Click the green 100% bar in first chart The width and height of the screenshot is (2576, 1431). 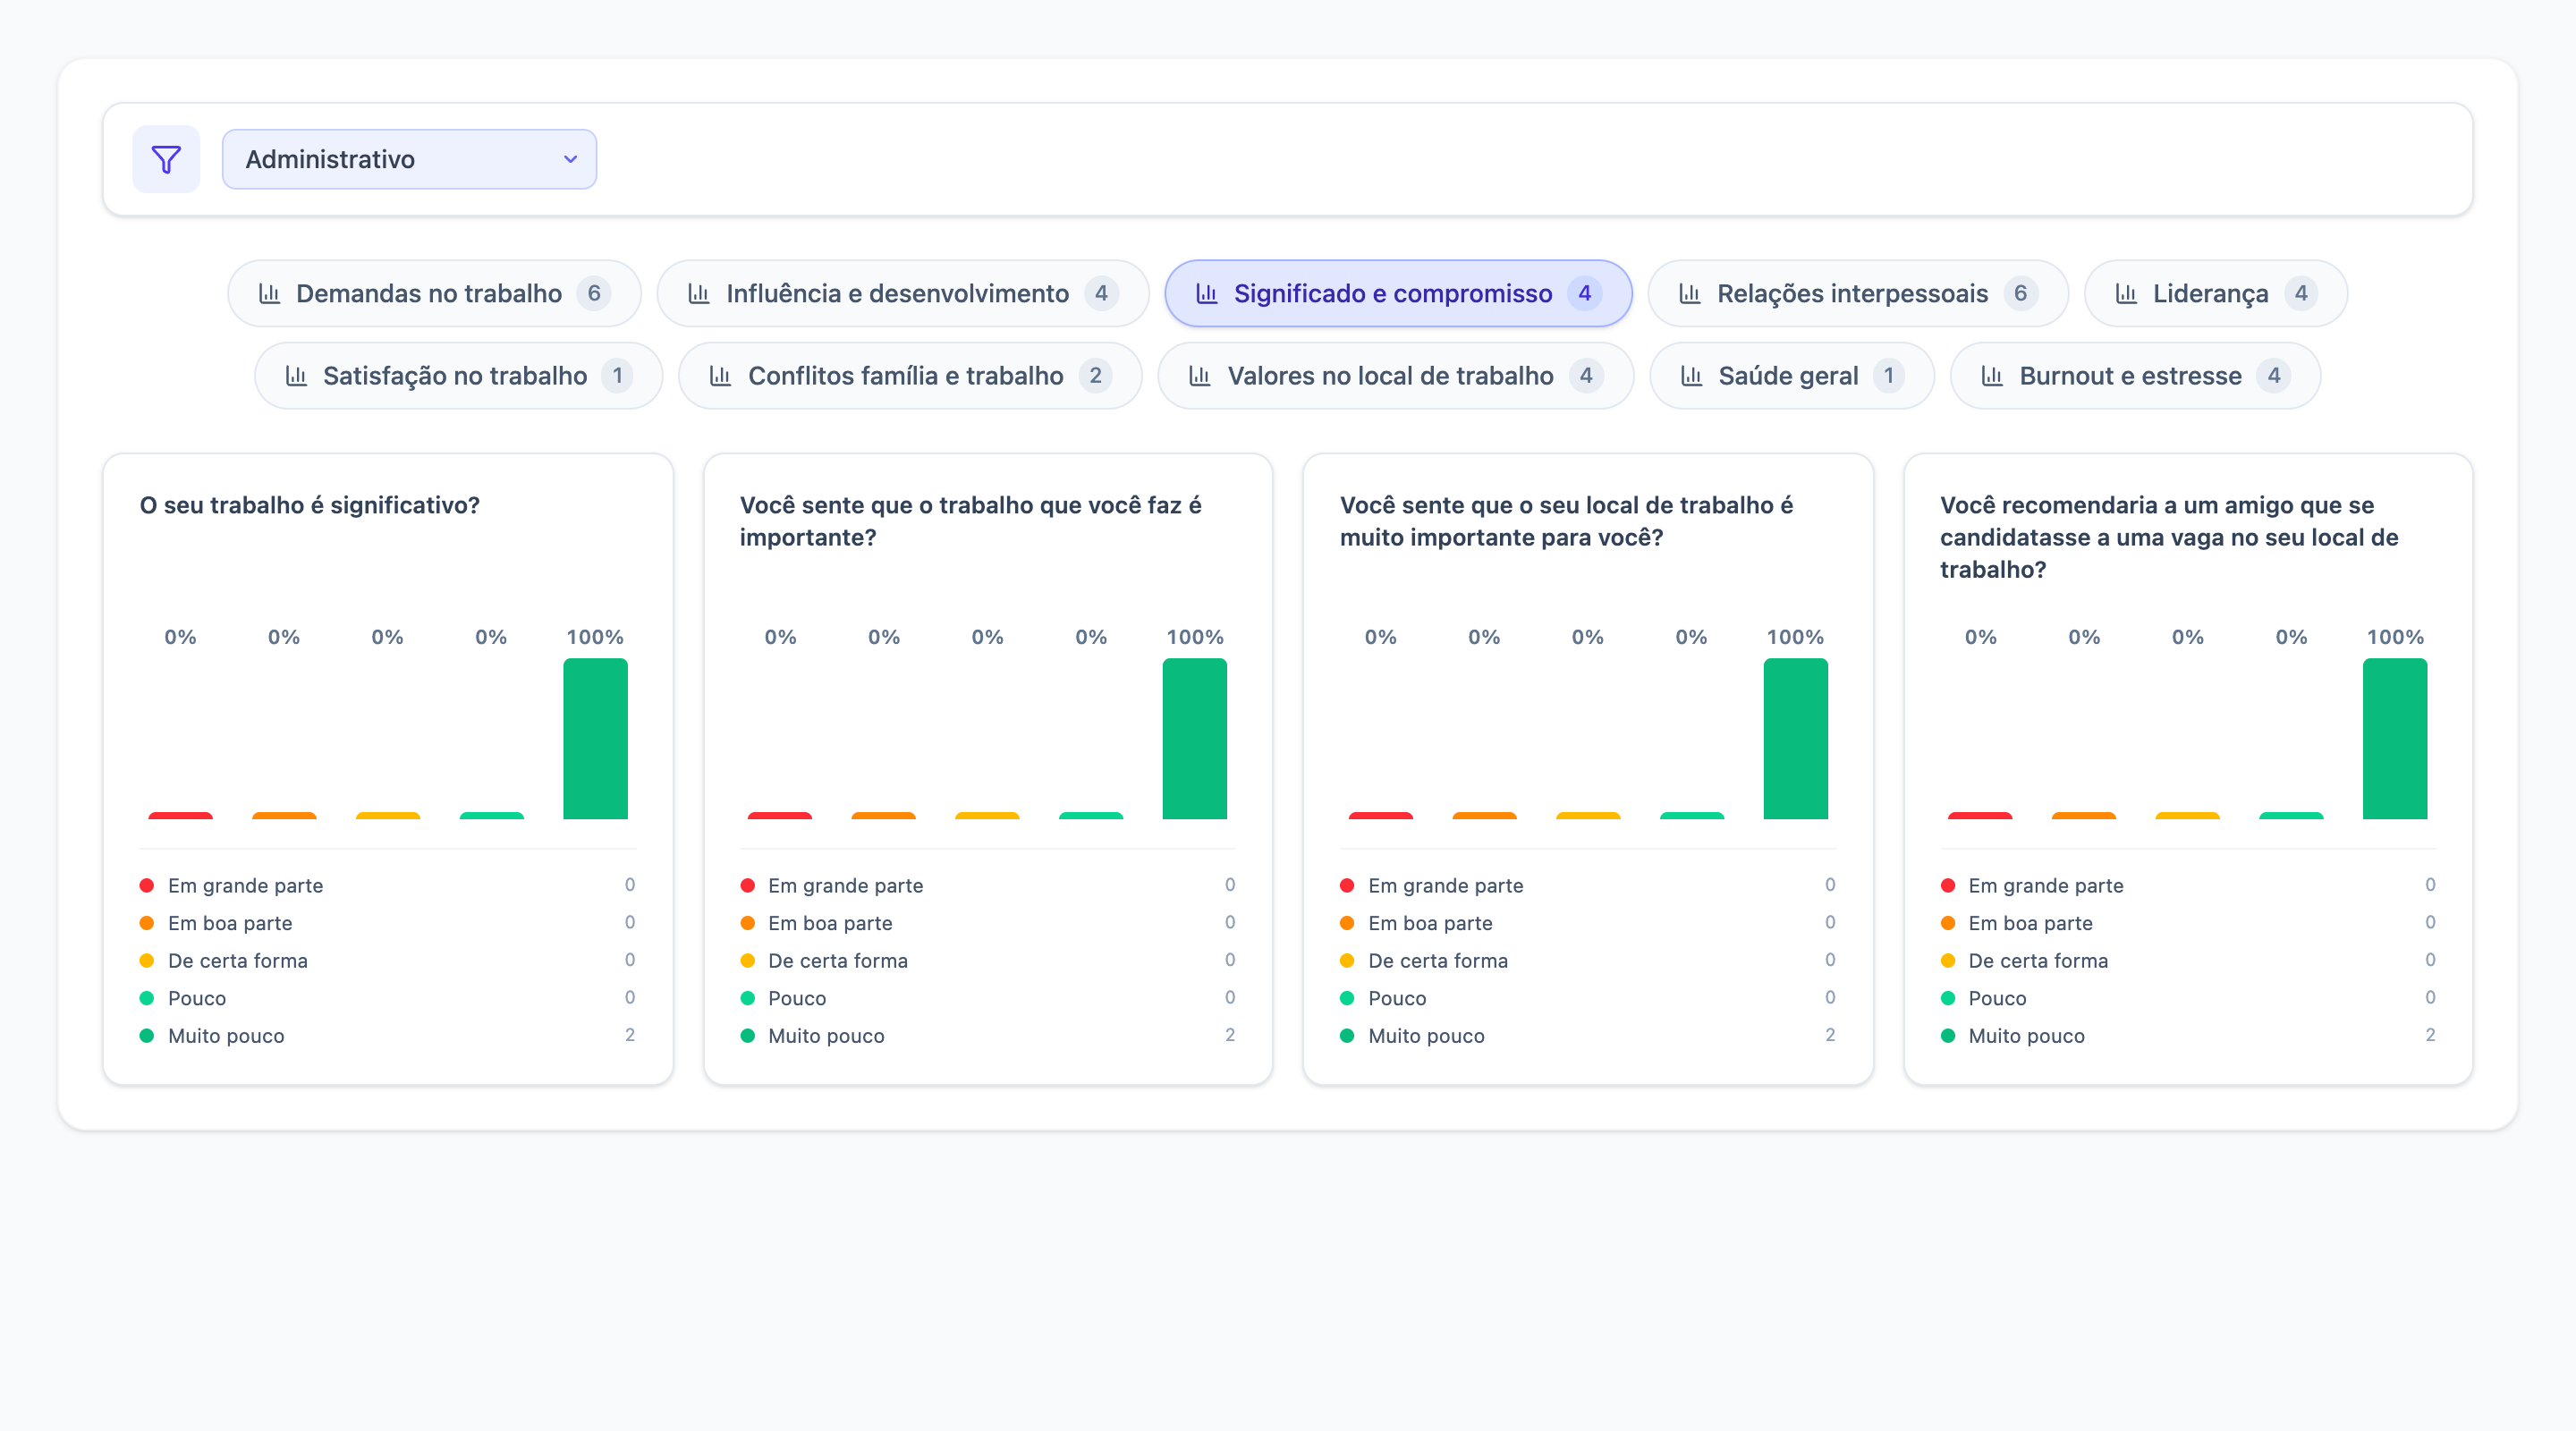coord(595,738)
